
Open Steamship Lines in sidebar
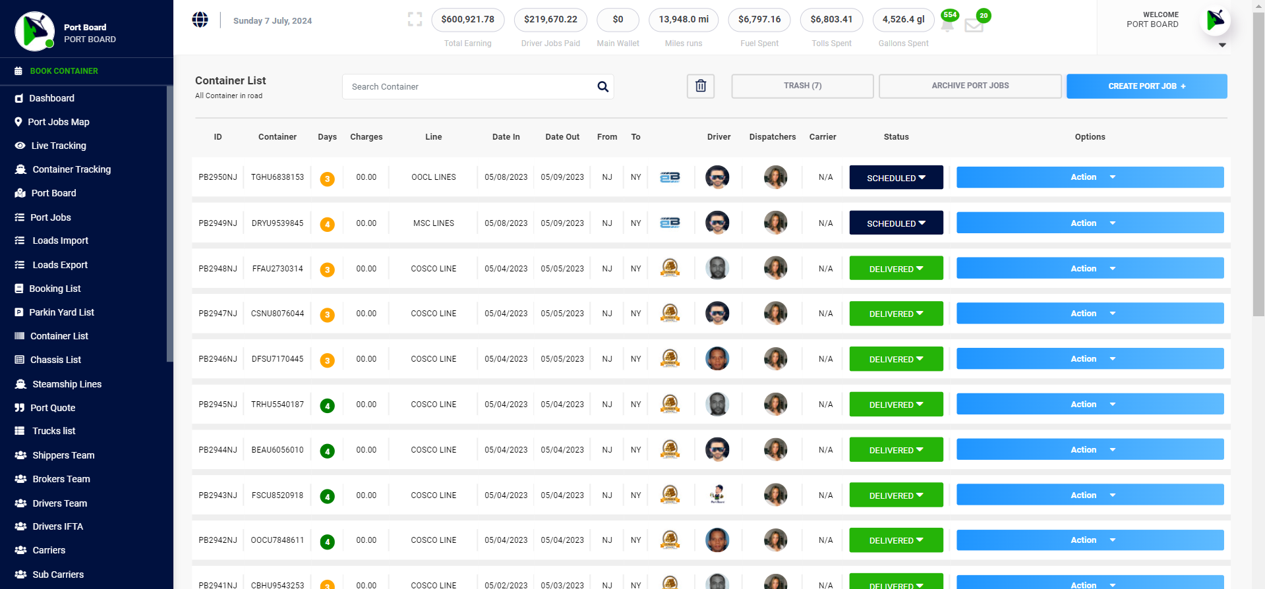pos(67,384)
